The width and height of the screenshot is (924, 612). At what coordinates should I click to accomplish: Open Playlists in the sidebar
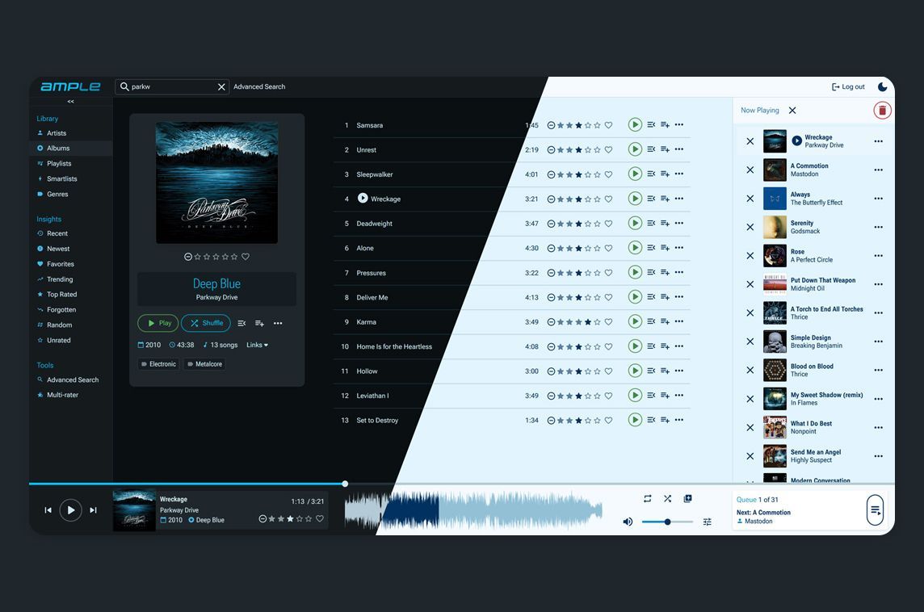[x=59, y=164]
